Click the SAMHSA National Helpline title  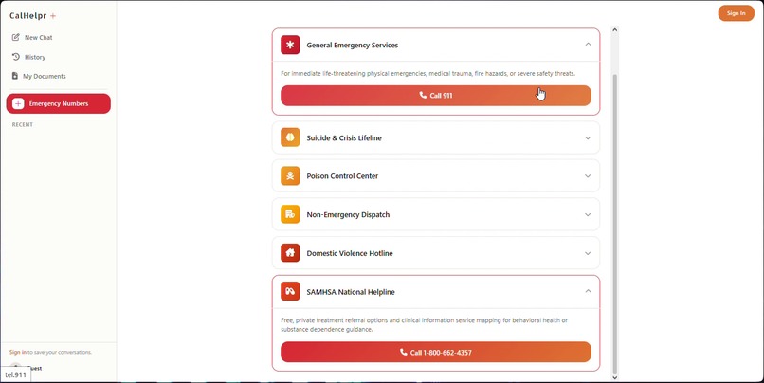tap(351, 292)
